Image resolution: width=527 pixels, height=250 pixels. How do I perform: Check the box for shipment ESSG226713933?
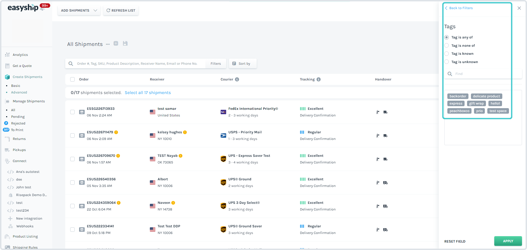pyautogui.click(x=72, y=112)
